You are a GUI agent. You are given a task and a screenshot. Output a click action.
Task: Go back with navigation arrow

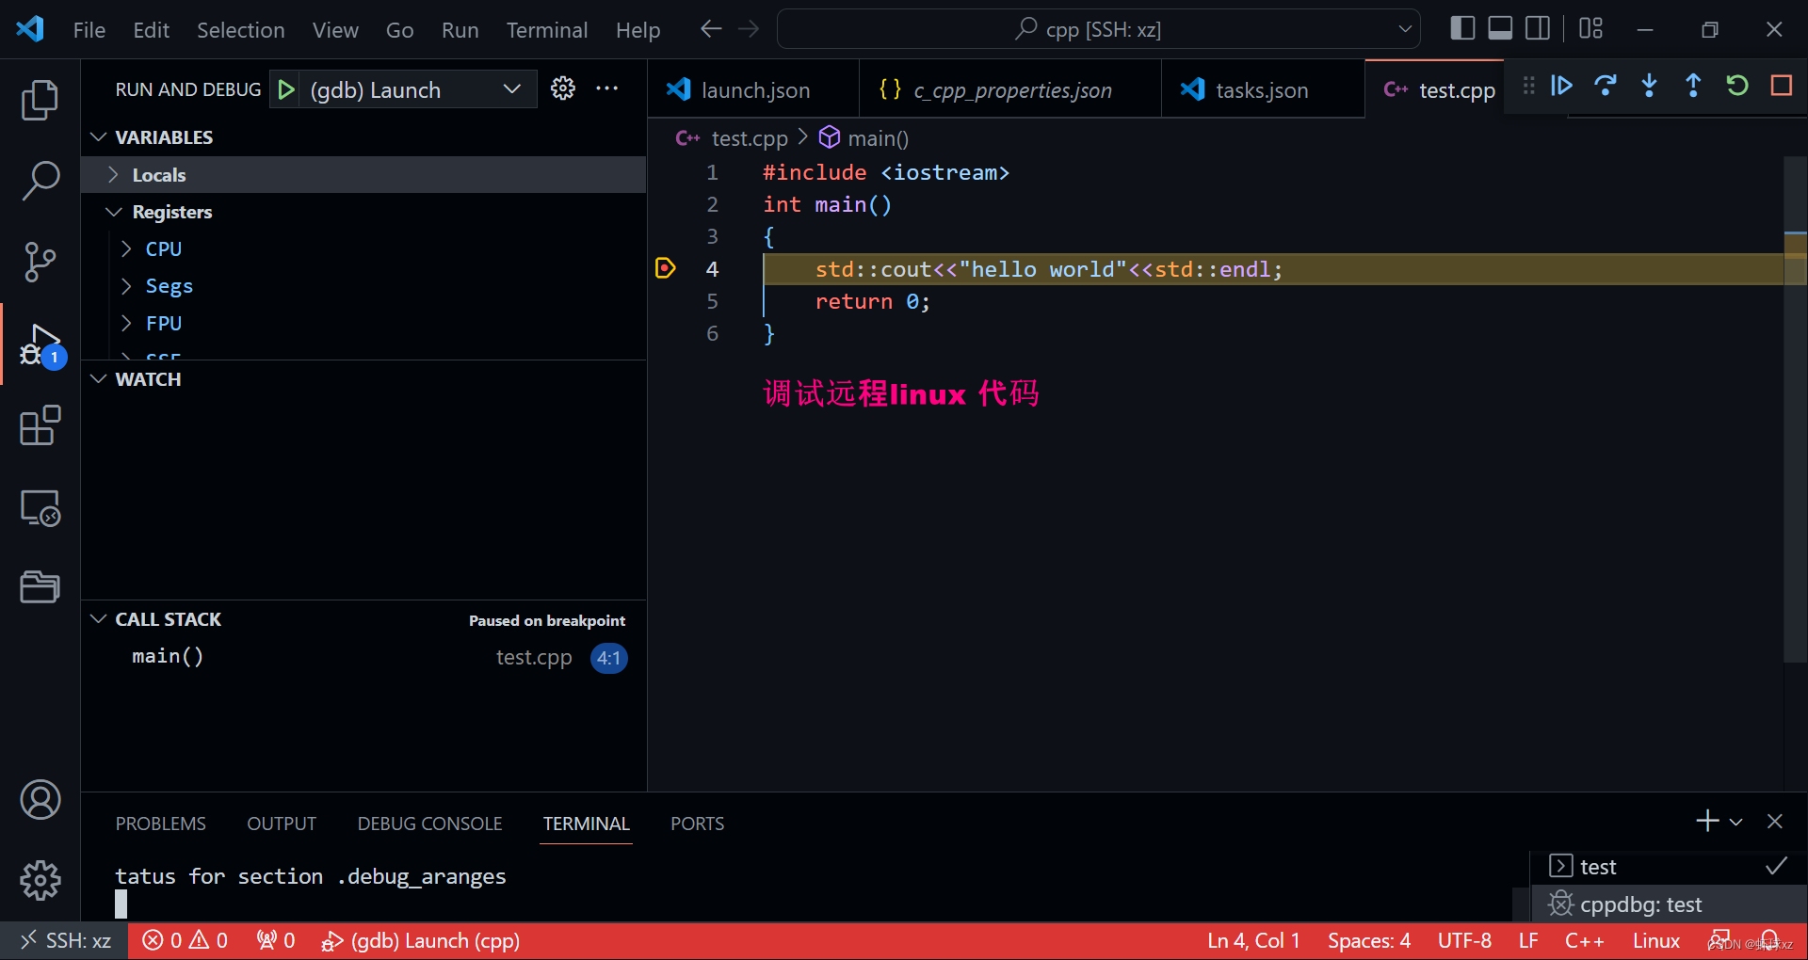[x=711, y=29]
